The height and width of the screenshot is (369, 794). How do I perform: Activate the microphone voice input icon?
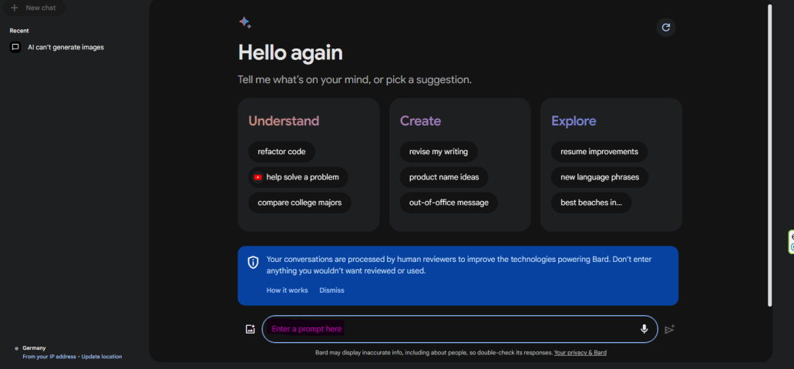pos(644,329)
